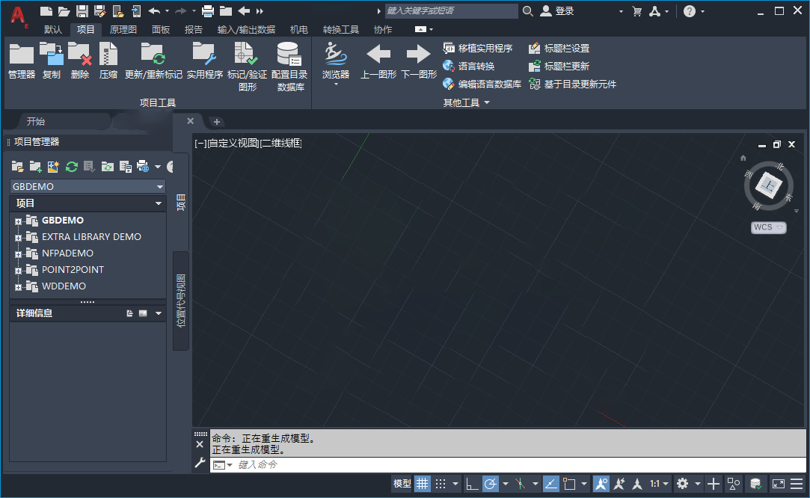Click the 复制 copy project icon
Viewport: 810px width, 498px height.
point(51,61)
